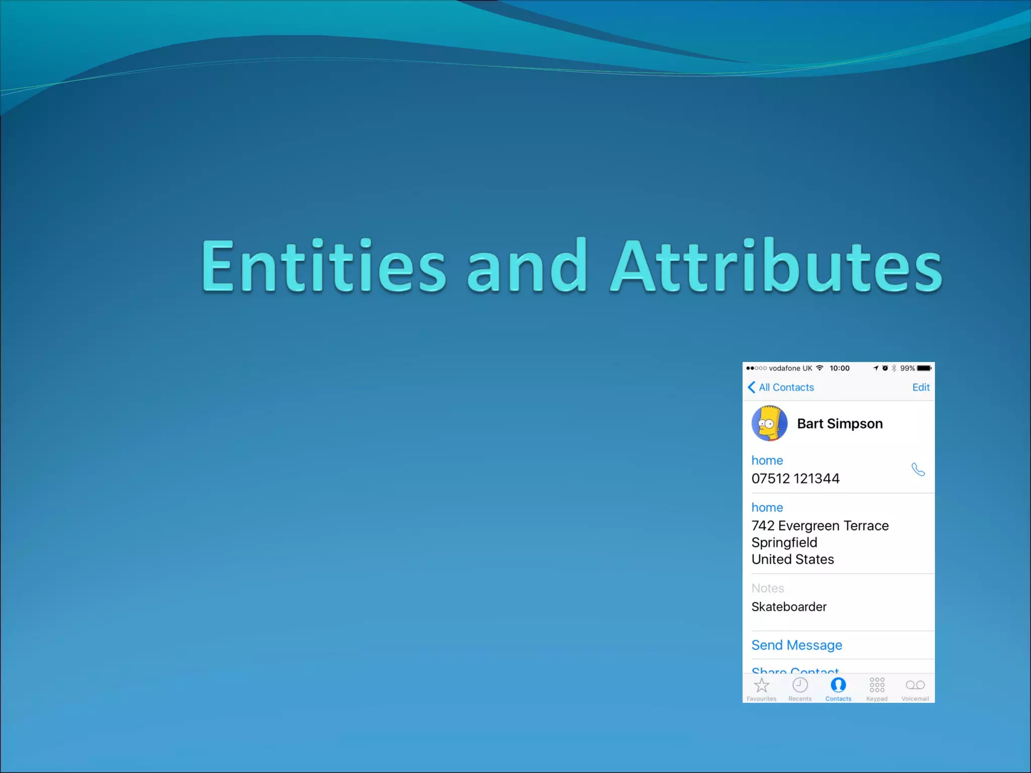Tap the blue home phone label
This screenshot has height=773, width=1031.
pos(767,460)
